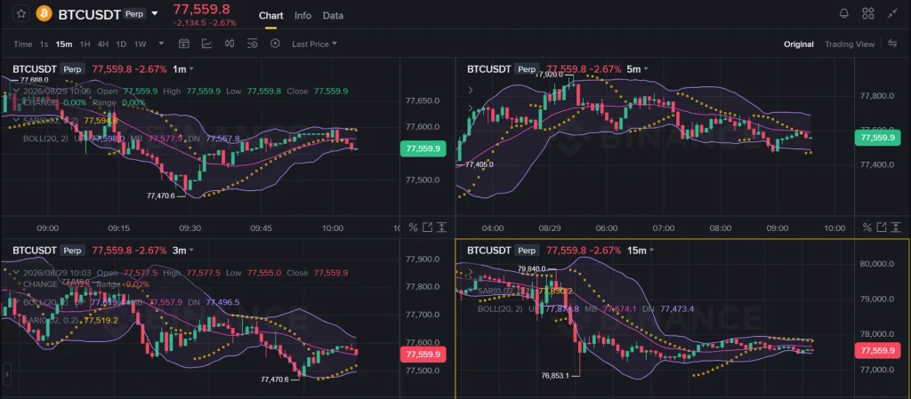Click the 08/29 date label on 5m chart axis

point(550,227)
